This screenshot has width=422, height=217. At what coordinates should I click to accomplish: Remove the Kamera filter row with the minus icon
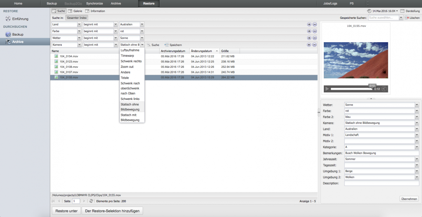click(x=315, y=45)
